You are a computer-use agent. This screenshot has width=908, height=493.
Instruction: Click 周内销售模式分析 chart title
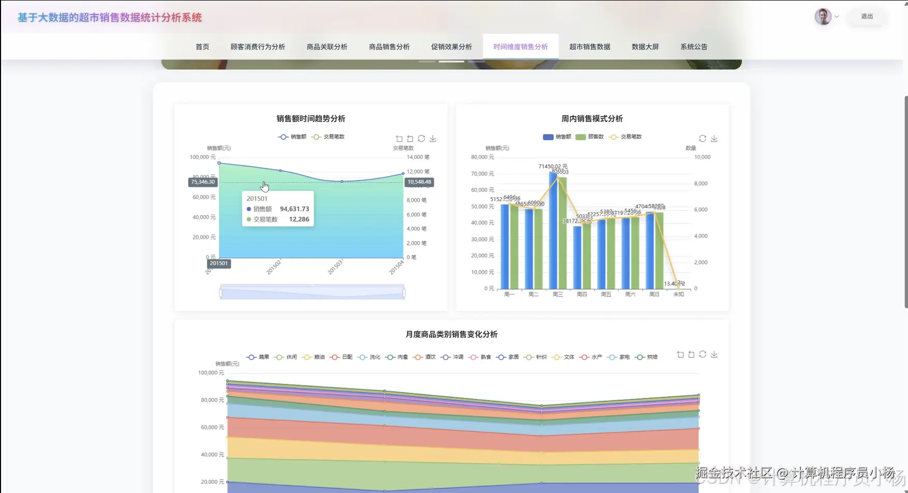tap(592, 118)
